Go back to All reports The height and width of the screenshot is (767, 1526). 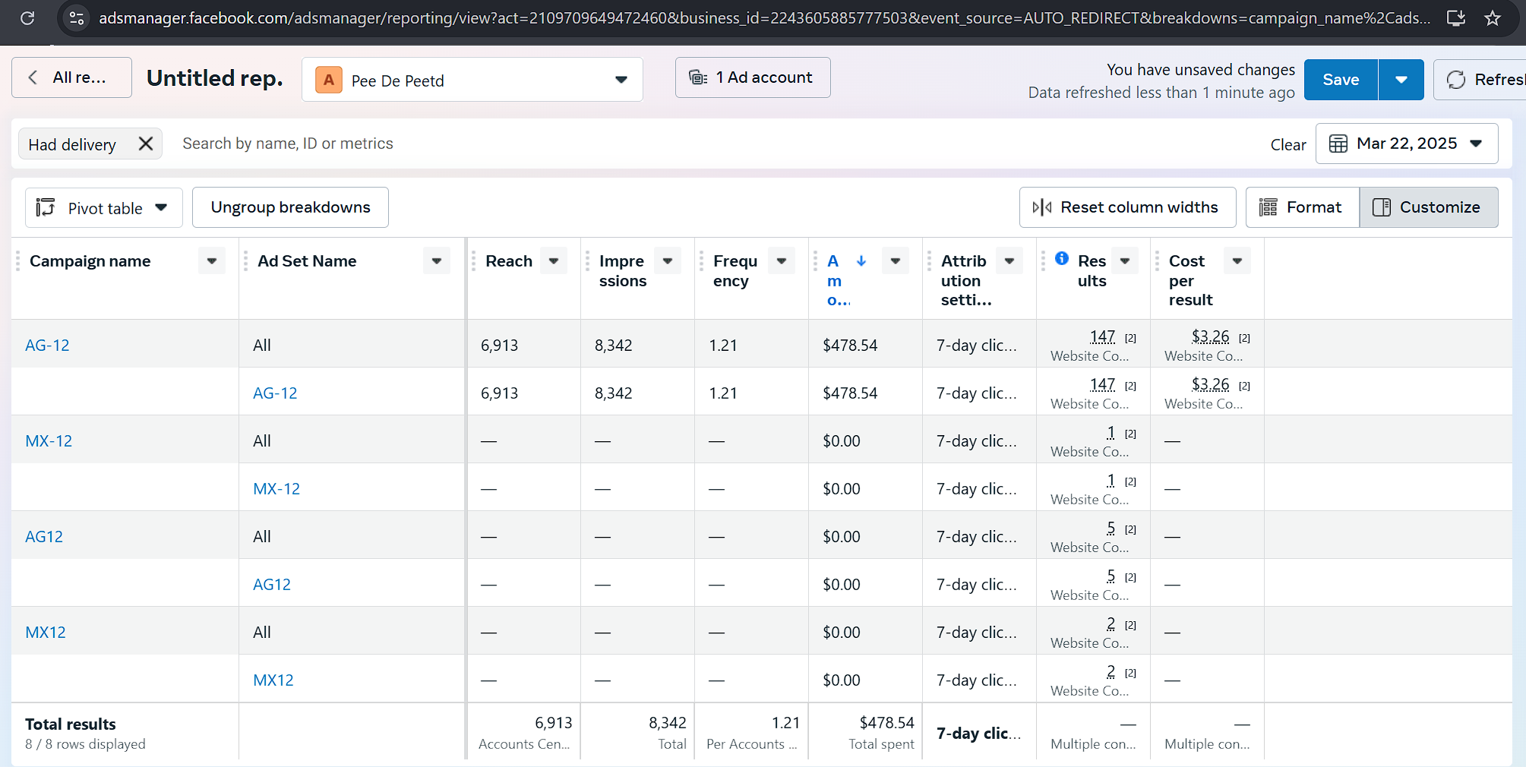(x=71, y=77)
